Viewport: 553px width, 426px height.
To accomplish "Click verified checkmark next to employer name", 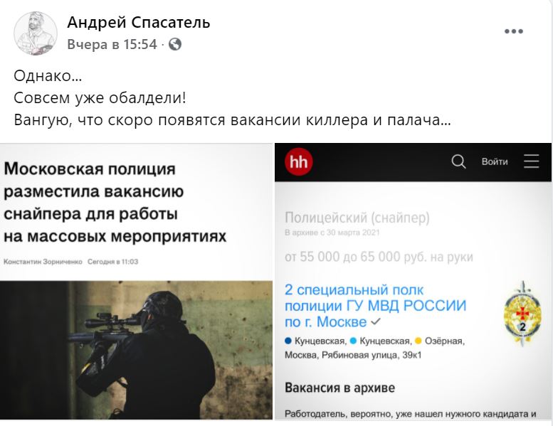I will [x=376, y=321].
